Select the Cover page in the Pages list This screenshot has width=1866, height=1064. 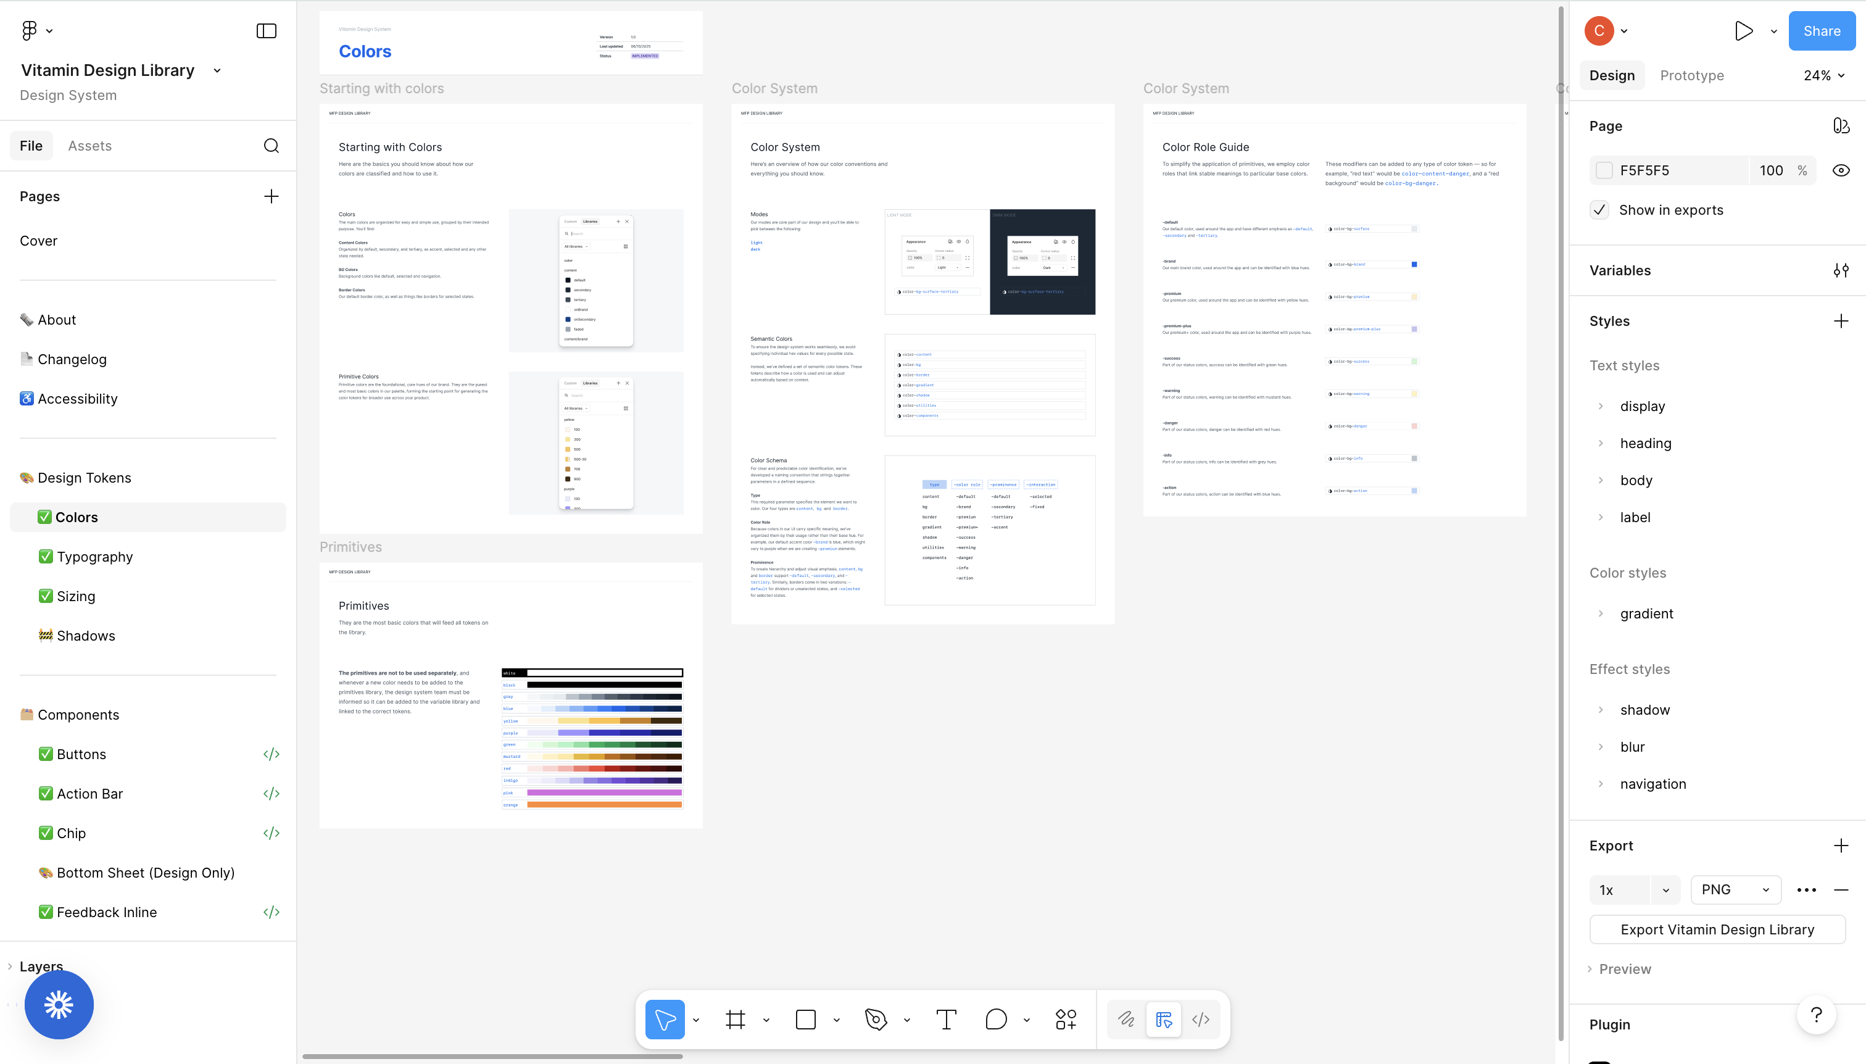(38, 241)
